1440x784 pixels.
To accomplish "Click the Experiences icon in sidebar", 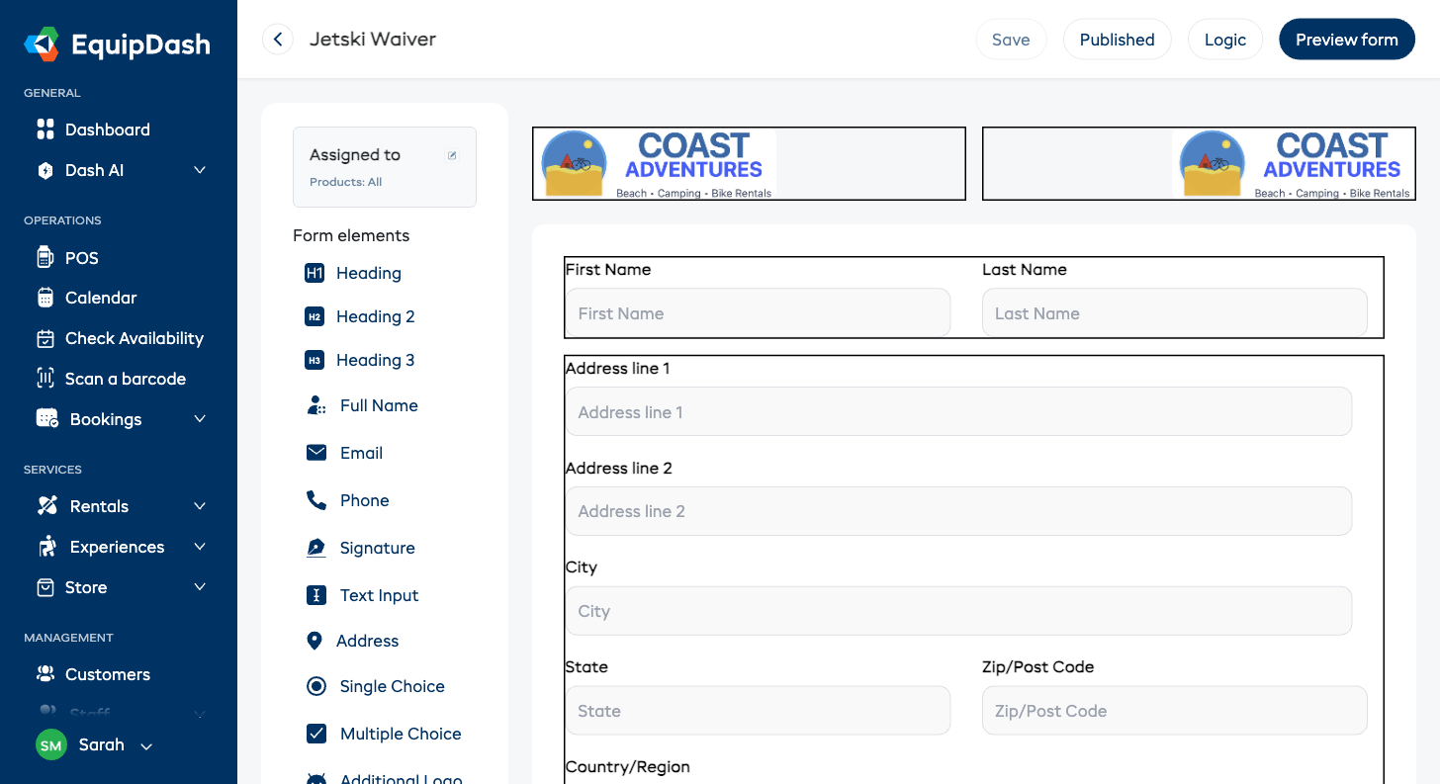I will pos(46,546).
